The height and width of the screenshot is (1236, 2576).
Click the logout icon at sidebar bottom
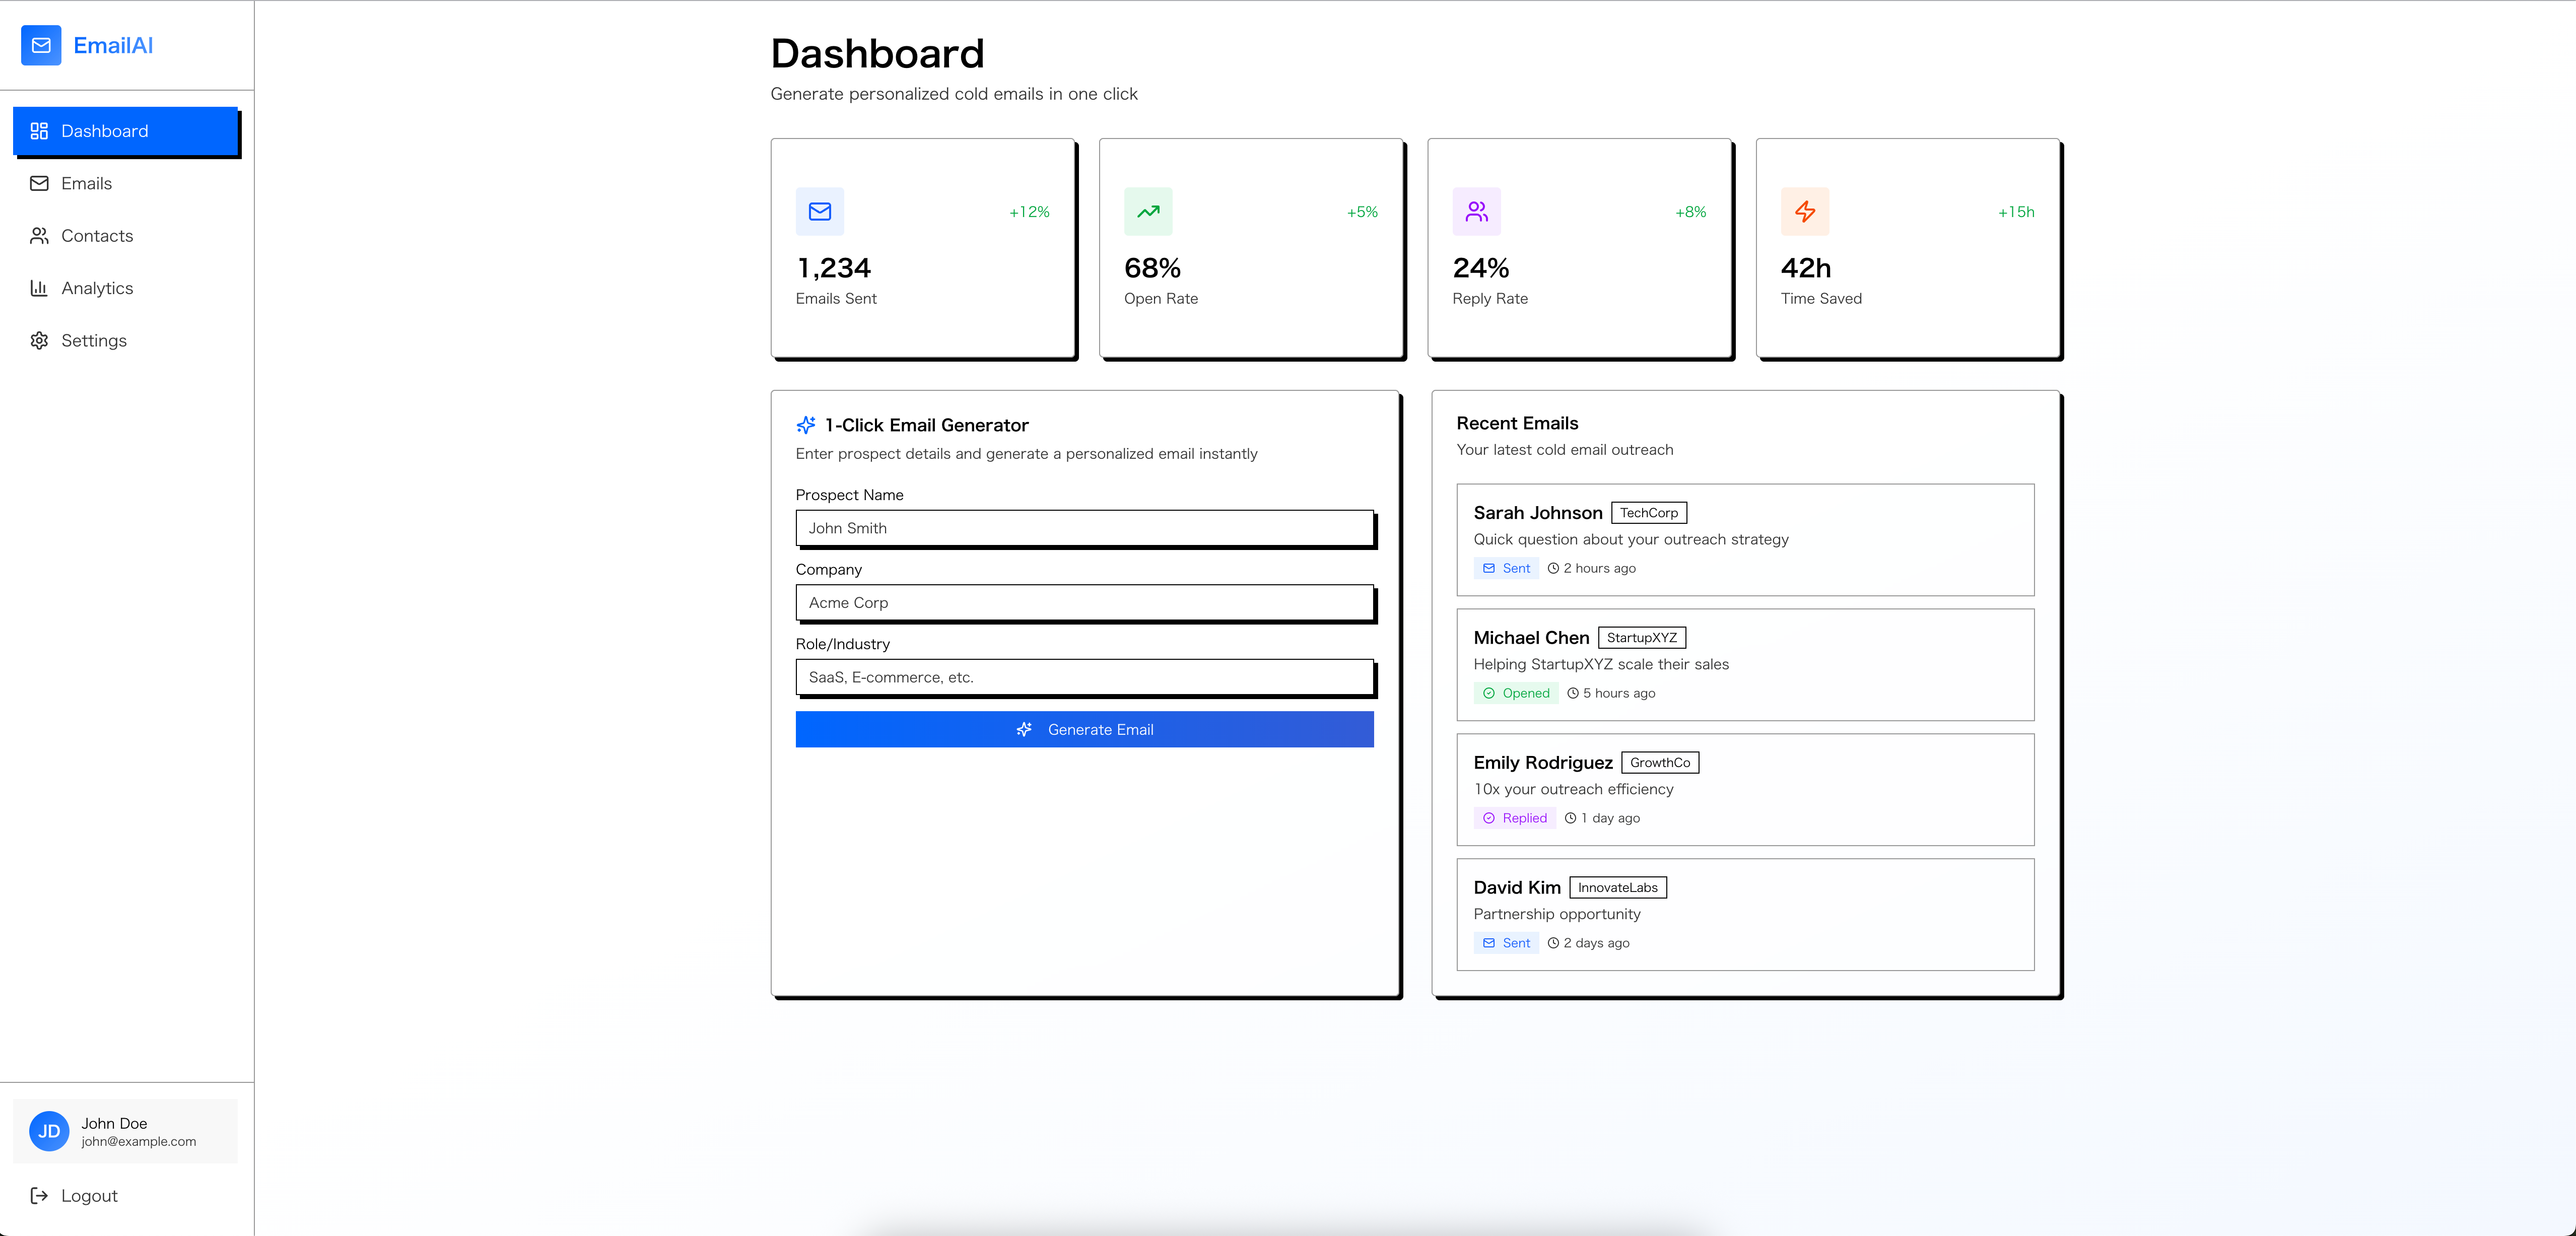38,1195
